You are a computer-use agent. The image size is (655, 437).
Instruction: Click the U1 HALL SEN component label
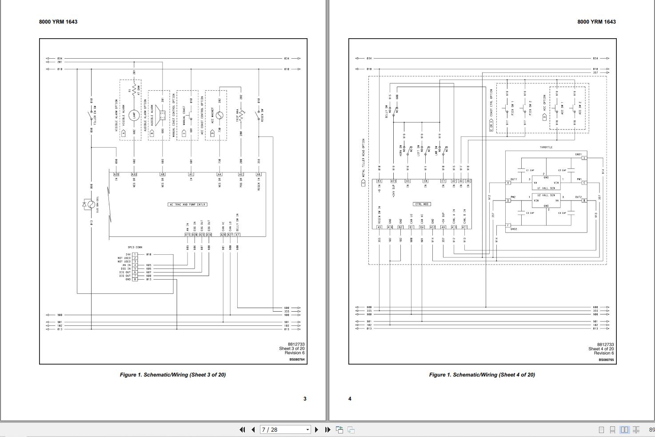click(546, 188)
